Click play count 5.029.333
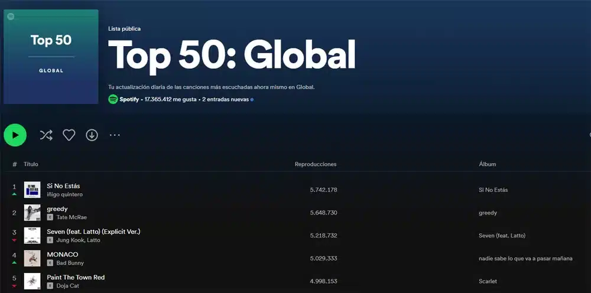This screenshot has height=293, width=591. 323,258
